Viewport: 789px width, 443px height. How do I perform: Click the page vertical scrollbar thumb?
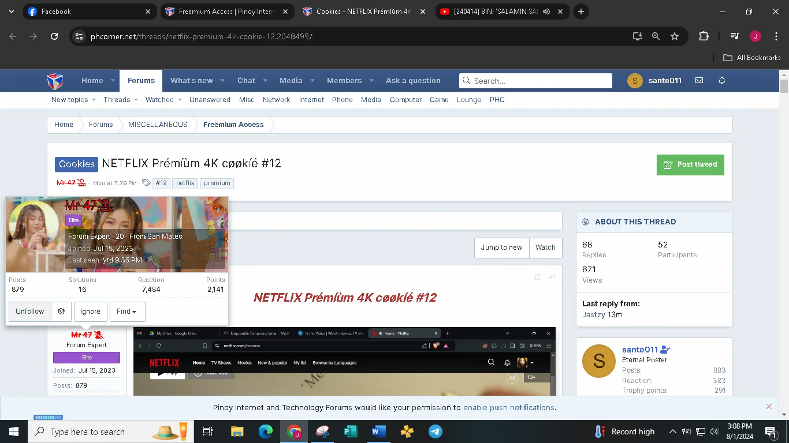click(784, 87)
